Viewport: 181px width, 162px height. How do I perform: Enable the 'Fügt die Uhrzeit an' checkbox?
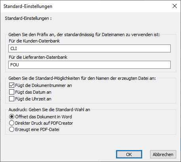pos(11,99)
